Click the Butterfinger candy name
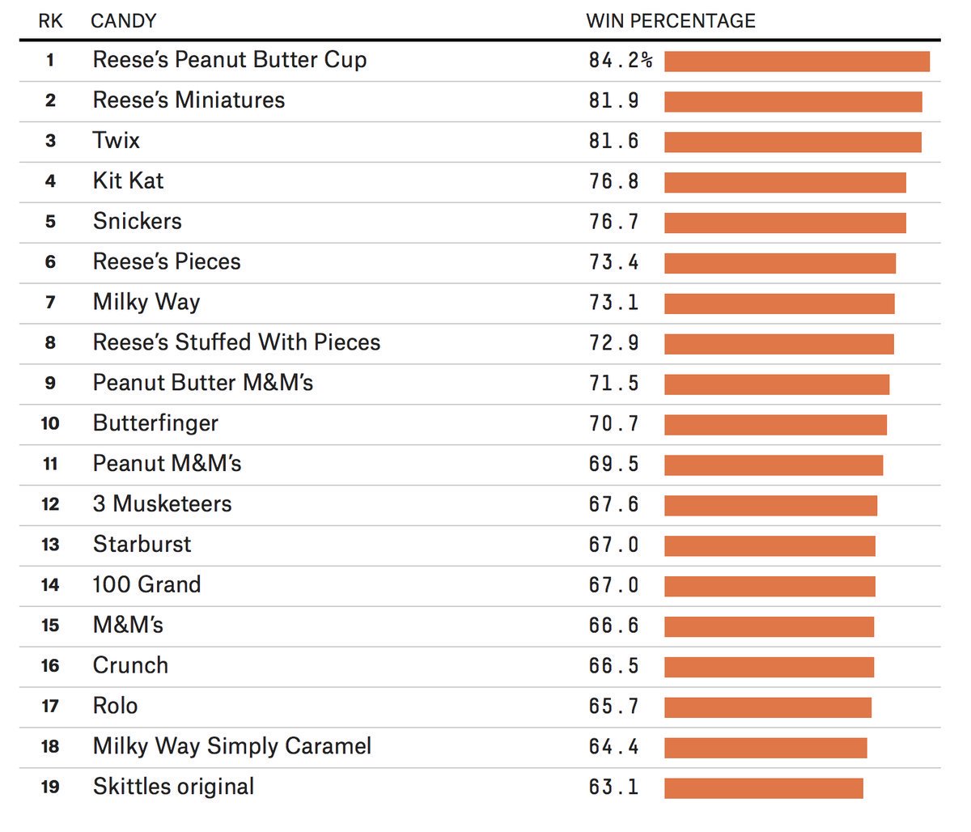This screenshot has height=832, width=971. coord(155,423)
